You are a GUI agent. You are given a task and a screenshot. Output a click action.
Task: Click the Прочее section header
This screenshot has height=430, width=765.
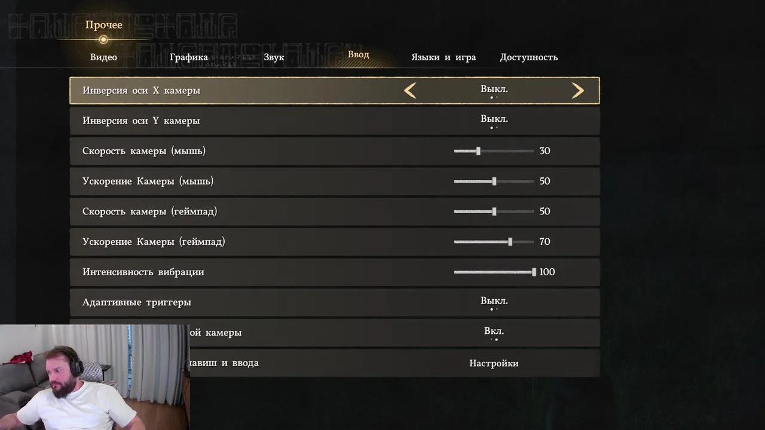pyautogui.click(x=103, y=25)
